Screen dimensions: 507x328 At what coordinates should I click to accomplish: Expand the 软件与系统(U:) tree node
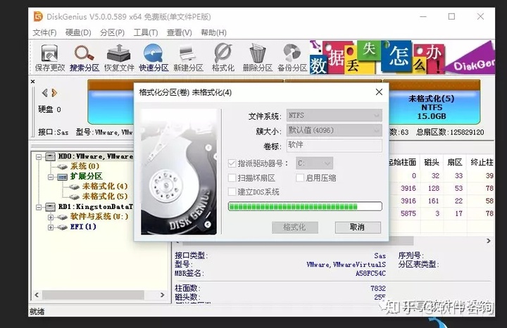click(51, 217)
